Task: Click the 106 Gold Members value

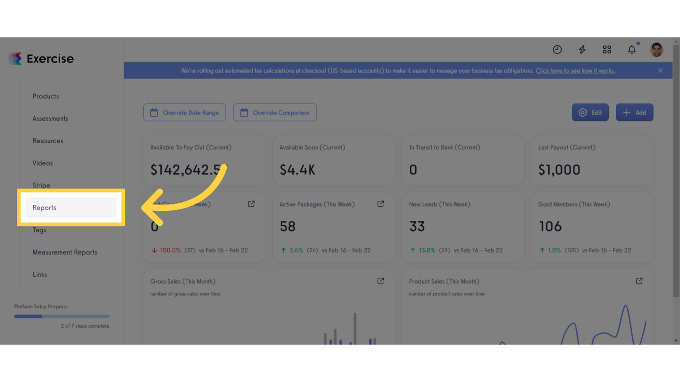Action: (550, 226)
